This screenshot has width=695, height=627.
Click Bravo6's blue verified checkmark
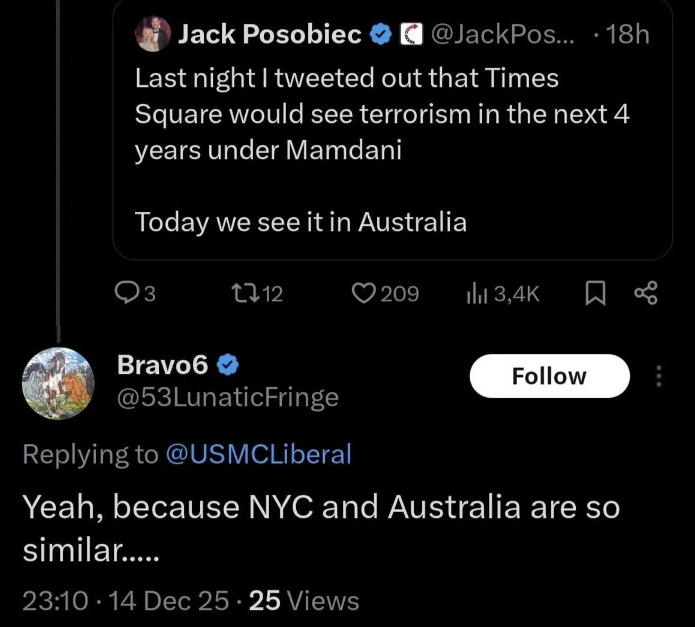click(x=228, y=365)
